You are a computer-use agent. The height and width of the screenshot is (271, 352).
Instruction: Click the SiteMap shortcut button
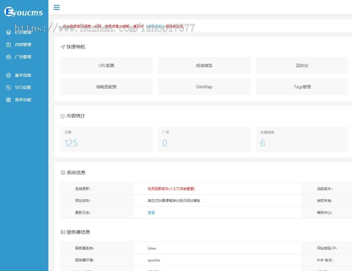204,87
